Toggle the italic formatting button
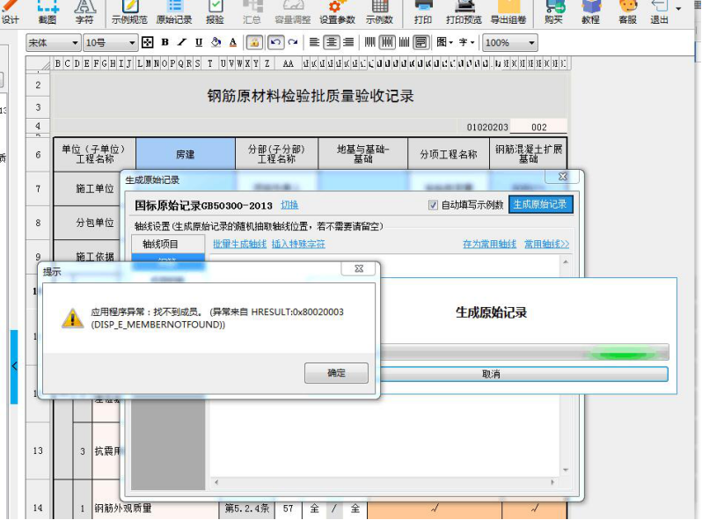The height and width of the screenshot is (520, 702). (x=182, y=42)
